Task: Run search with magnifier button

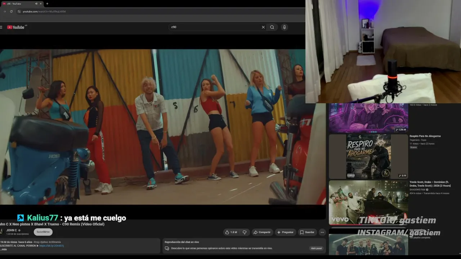Action: 272,27
